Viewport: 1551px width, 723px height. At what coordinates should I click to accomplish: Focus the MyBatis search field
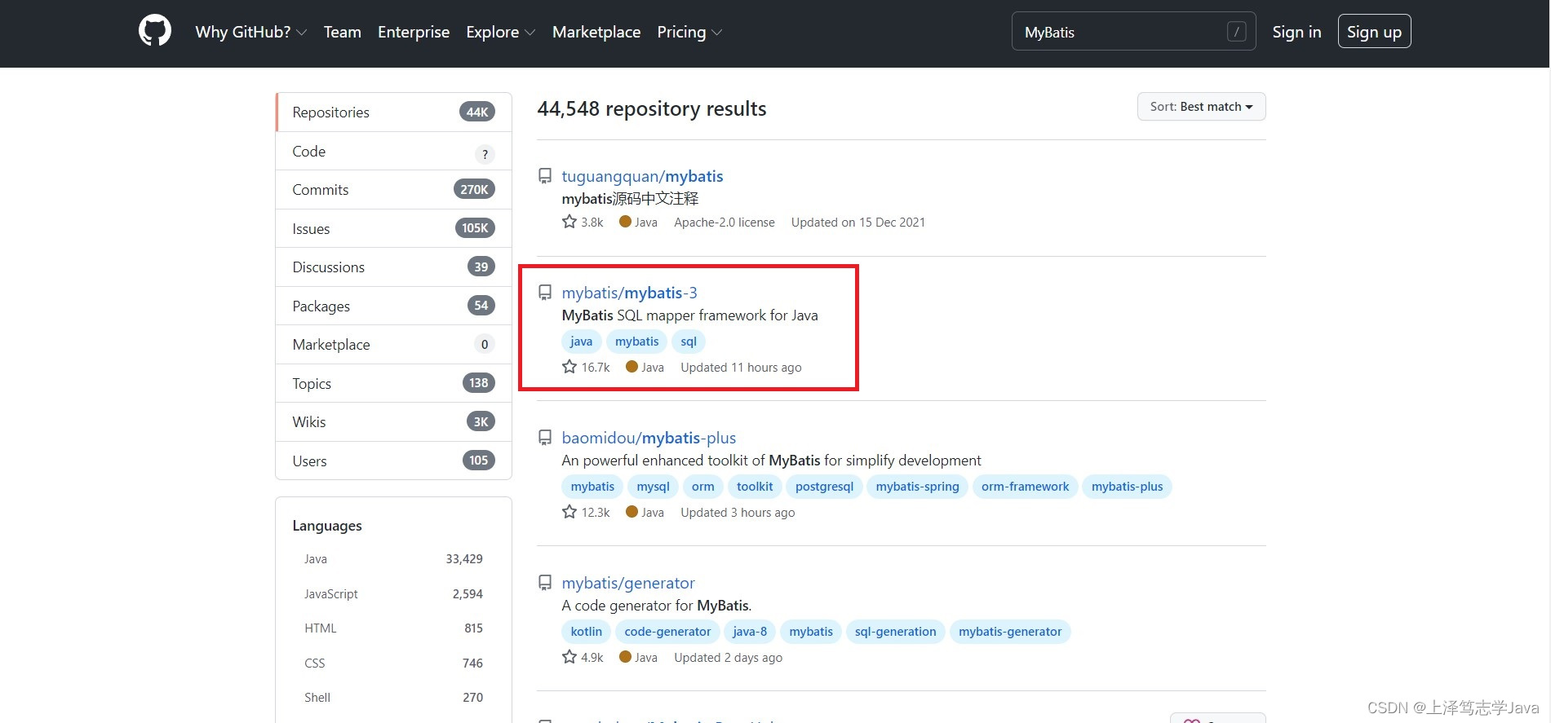[1133, 32]
